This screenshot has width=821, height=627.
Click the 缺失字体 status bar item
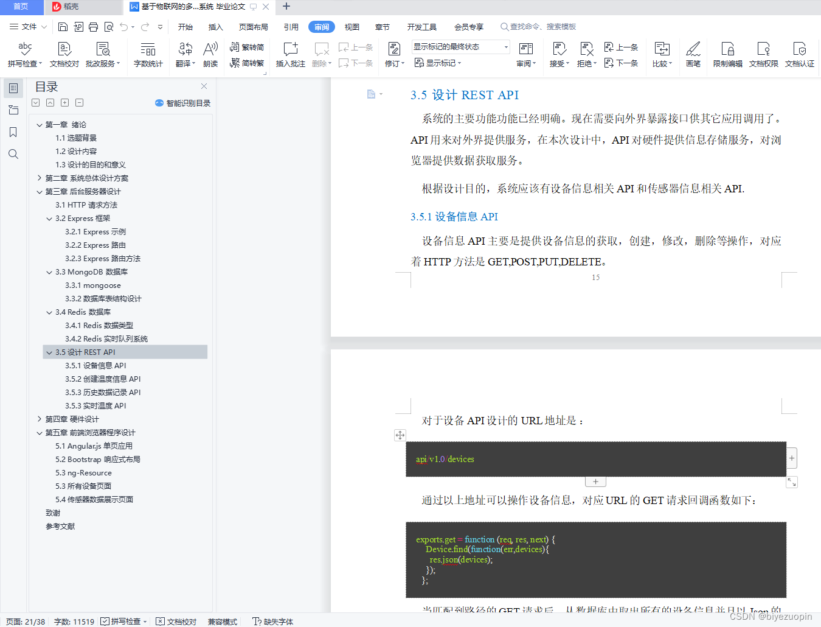(x=272, y=622)
